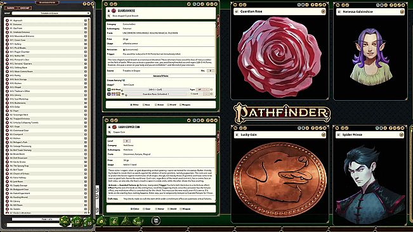This screenshot has width=413, height=232.
Task: Open the Failed Experiment entry
Action: (x=20, y=193)
